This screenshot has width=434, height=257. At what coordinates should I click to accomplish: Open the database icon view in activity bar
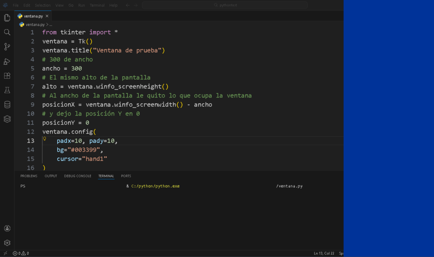7,105
